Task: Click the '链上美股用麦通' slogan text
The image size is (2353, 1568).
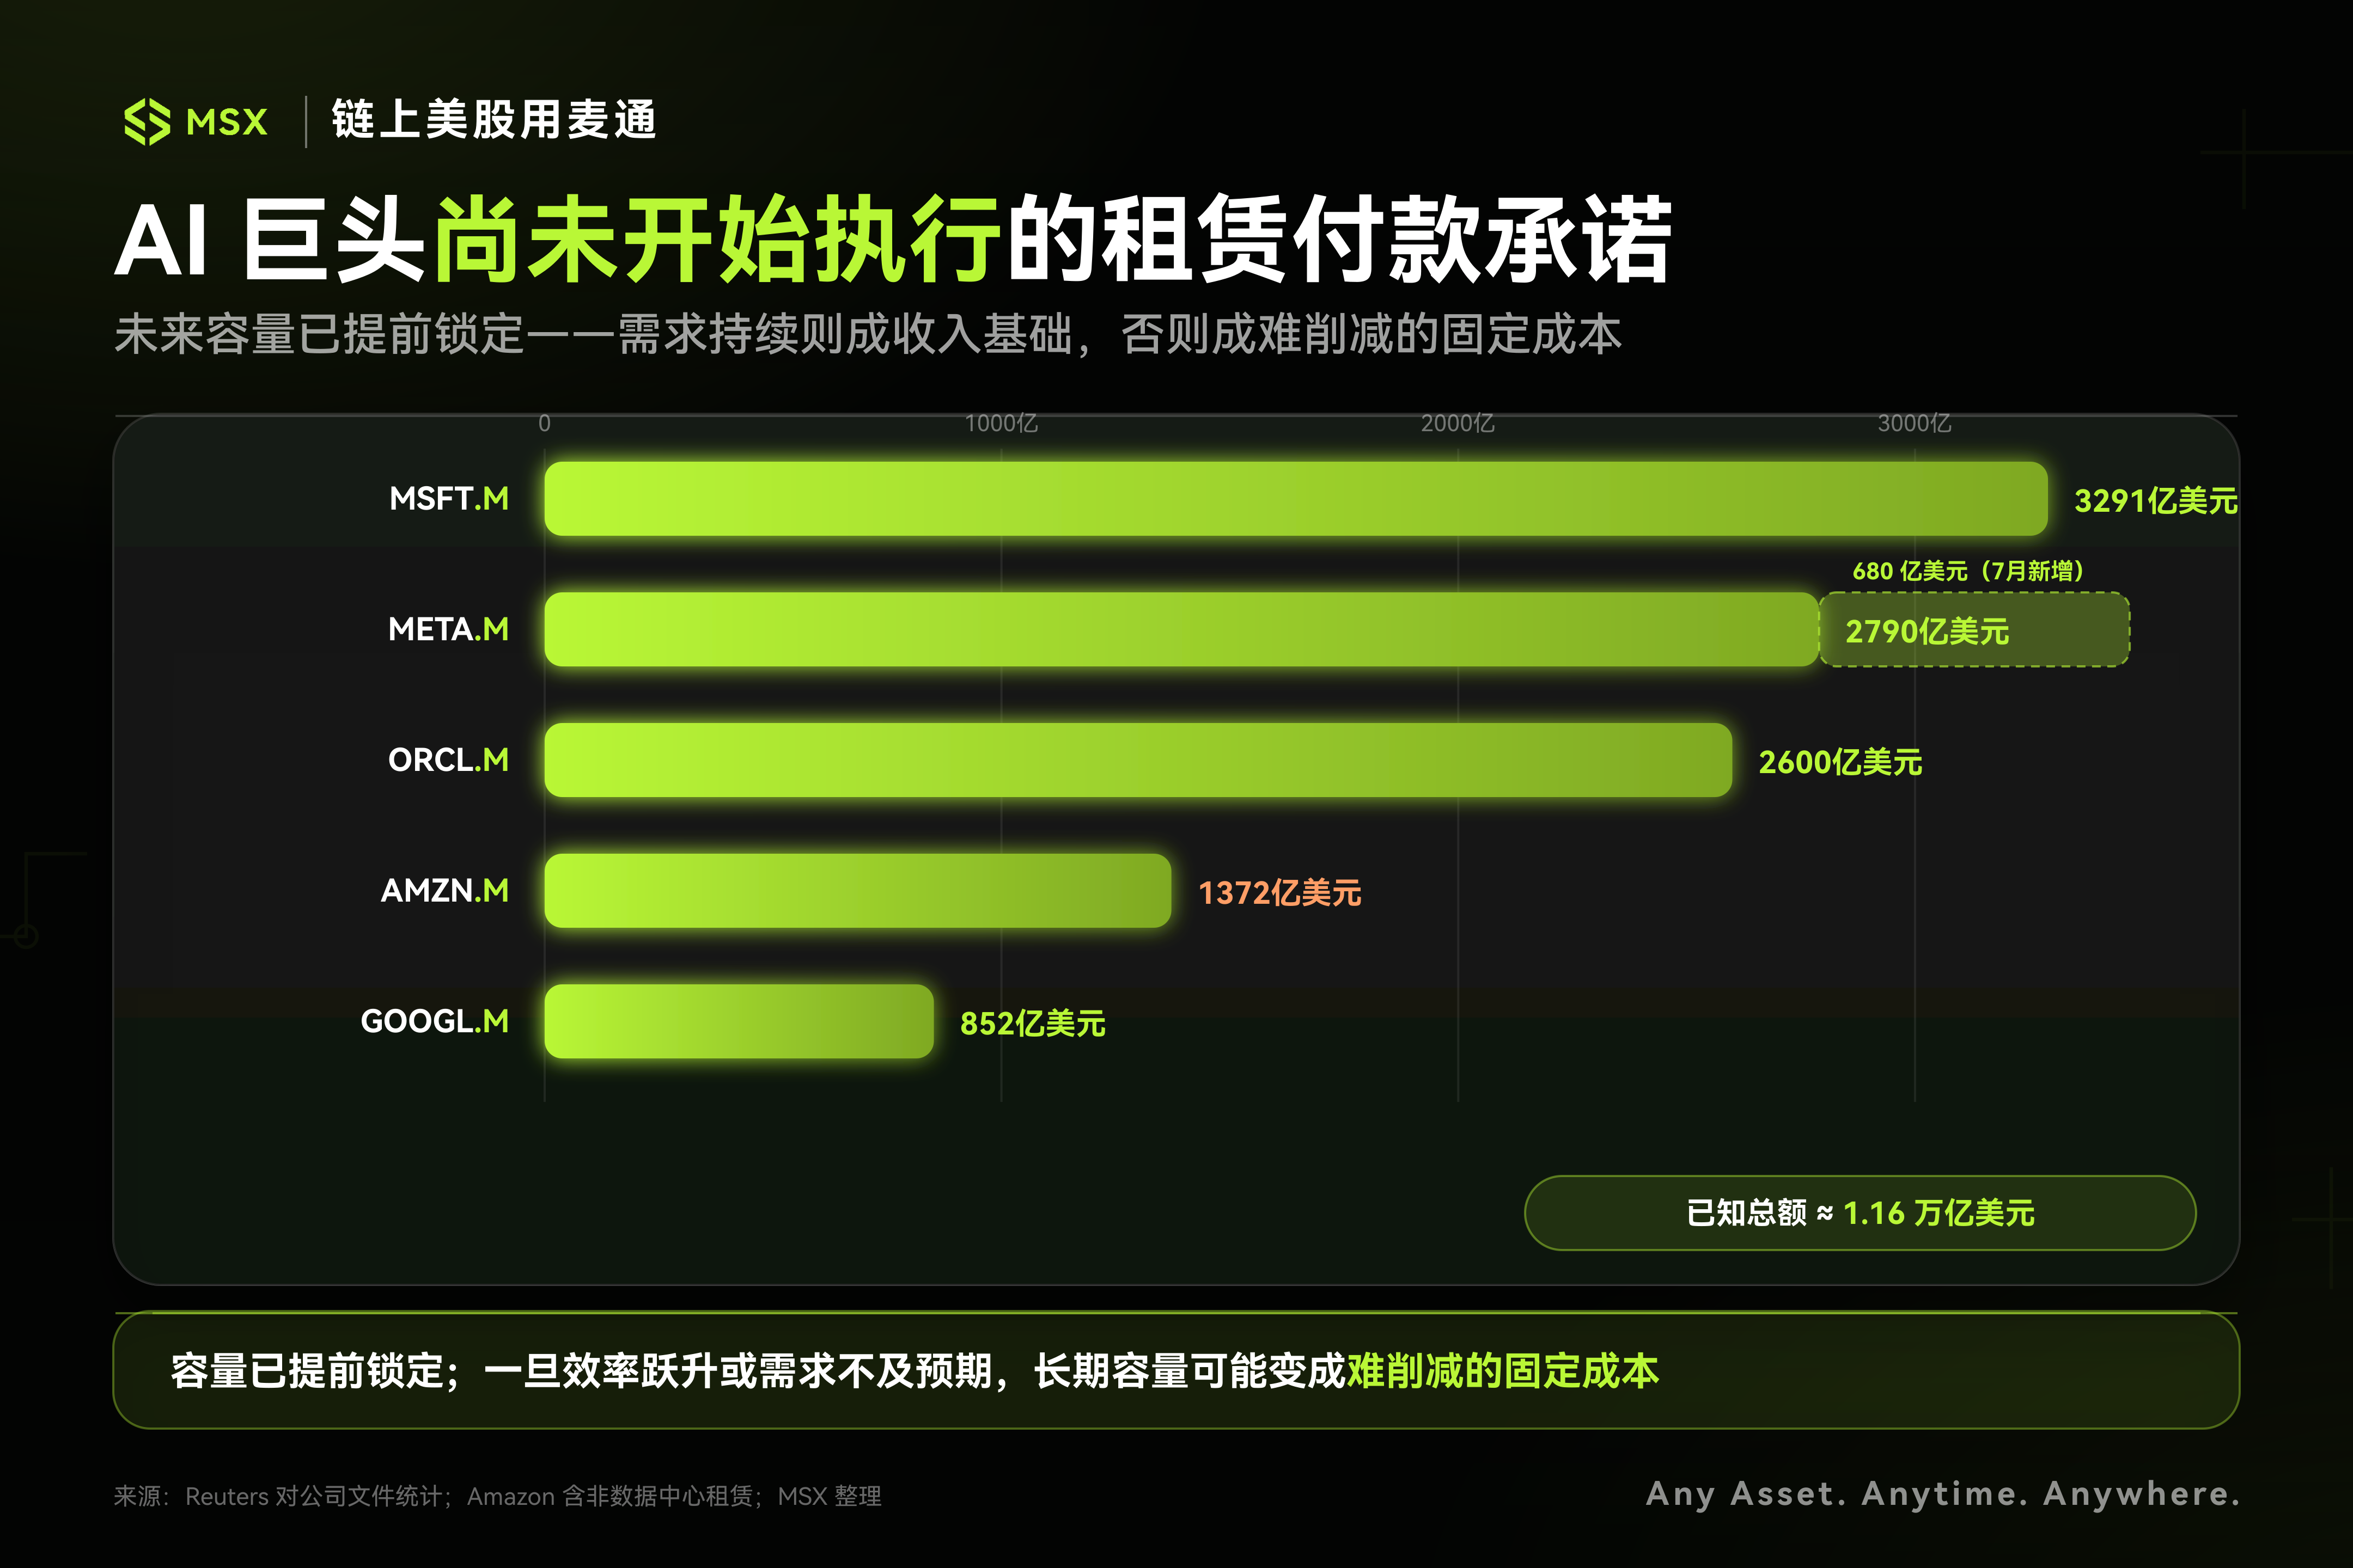Action: [494, 120]
